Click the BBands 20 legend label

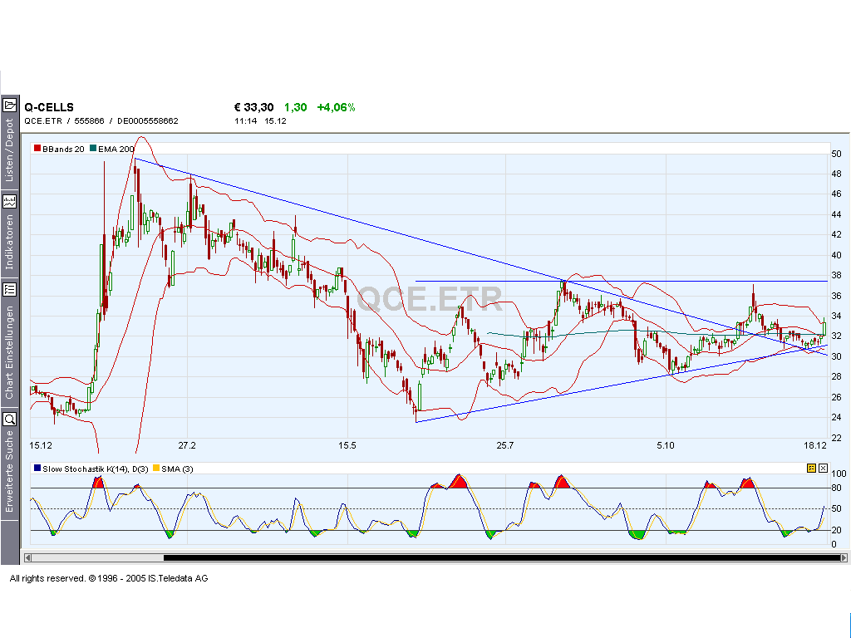[63, 150]
